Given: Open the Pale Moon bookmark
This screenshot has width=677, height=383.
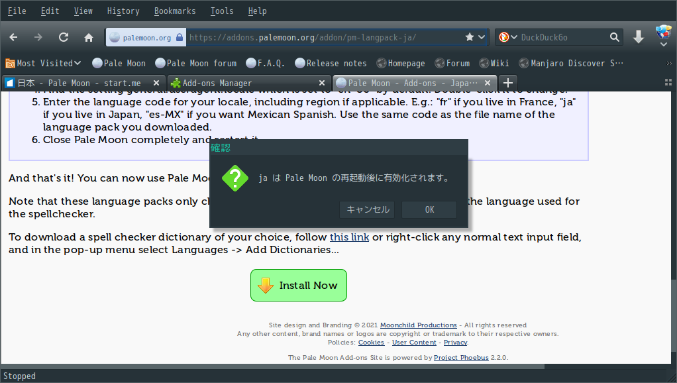Looking at the screenshot, I should [x=119, y=64].
